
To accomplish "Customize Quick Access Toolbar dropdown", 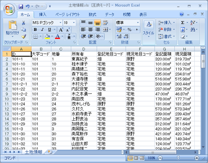I will [50, 6].
